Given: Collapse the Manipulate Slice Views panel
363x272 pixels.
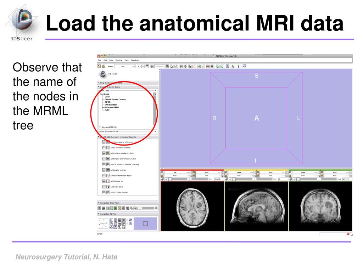Looking at the screenshot, I should tap(128, 203).
